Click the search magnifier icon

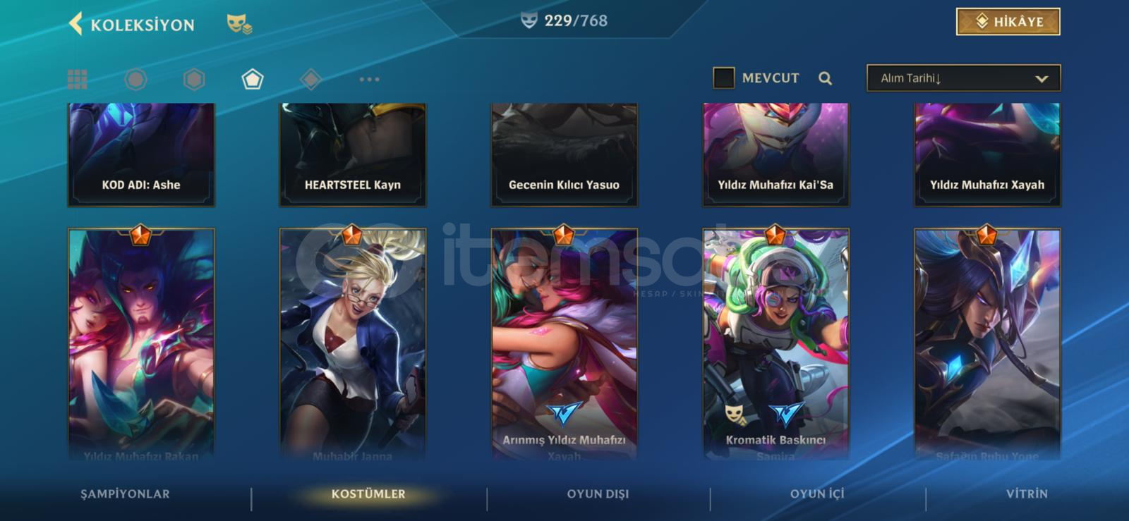pos(825,78)
